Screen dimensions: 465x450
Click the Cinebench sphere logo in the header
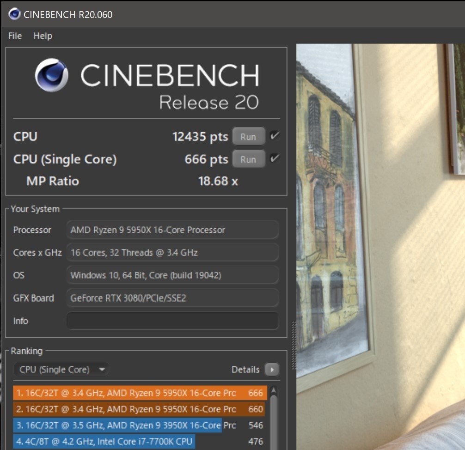52,75
